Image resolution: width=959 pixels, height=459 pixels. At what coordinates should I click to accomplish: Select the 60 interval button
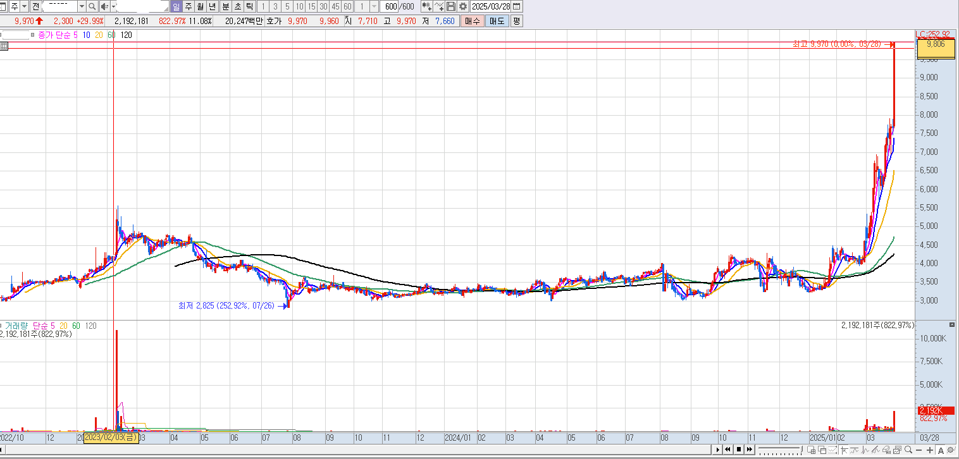coord(347,6)
